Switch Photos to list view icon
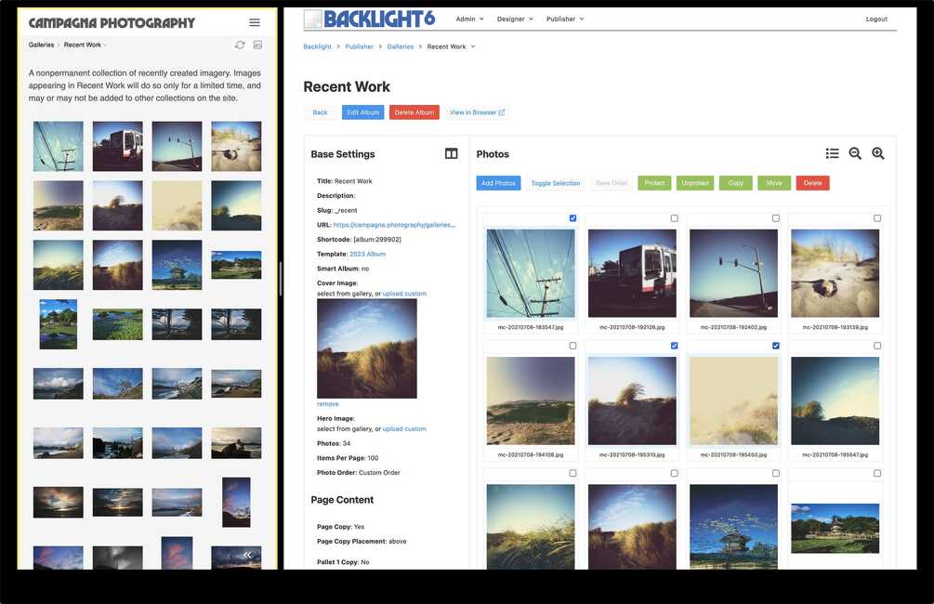 coord(832,153)
